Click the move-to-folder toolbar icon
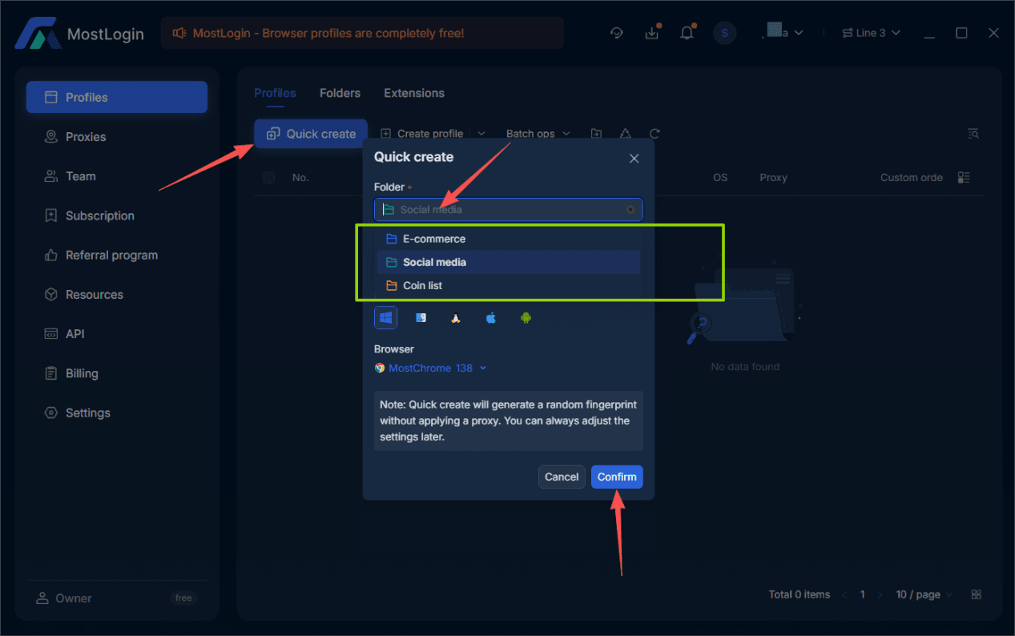This screenshot has height=636, width=1015. point(596,134)
